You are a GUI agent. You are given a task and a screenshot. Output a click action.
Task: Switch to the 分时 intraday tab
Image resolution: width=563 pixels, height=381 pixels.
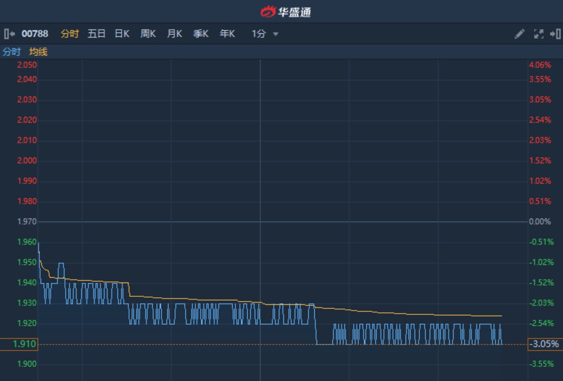pos(70,34)
